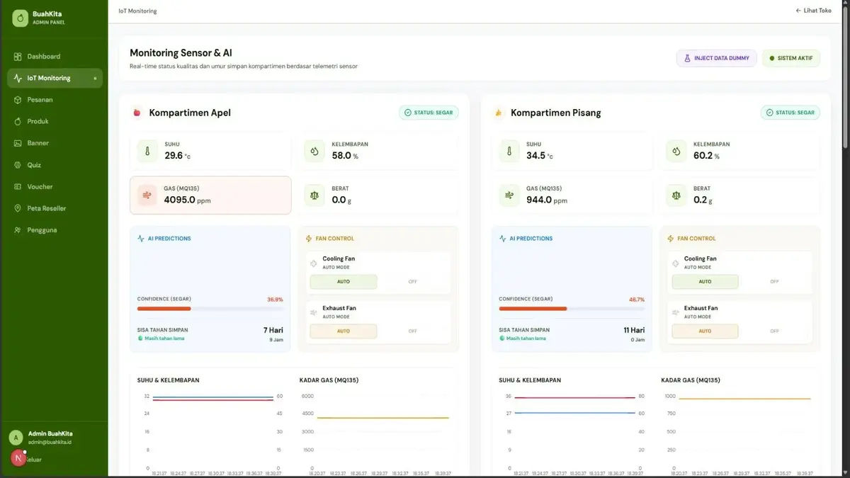Open Pesanan in the sidebar
This screenshot has height=478, width=850.
[55, 100]
